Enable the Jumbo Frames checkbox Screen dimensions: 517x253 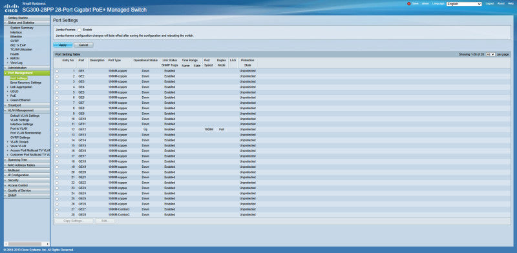pyautogui.click(x=79, y=30)
